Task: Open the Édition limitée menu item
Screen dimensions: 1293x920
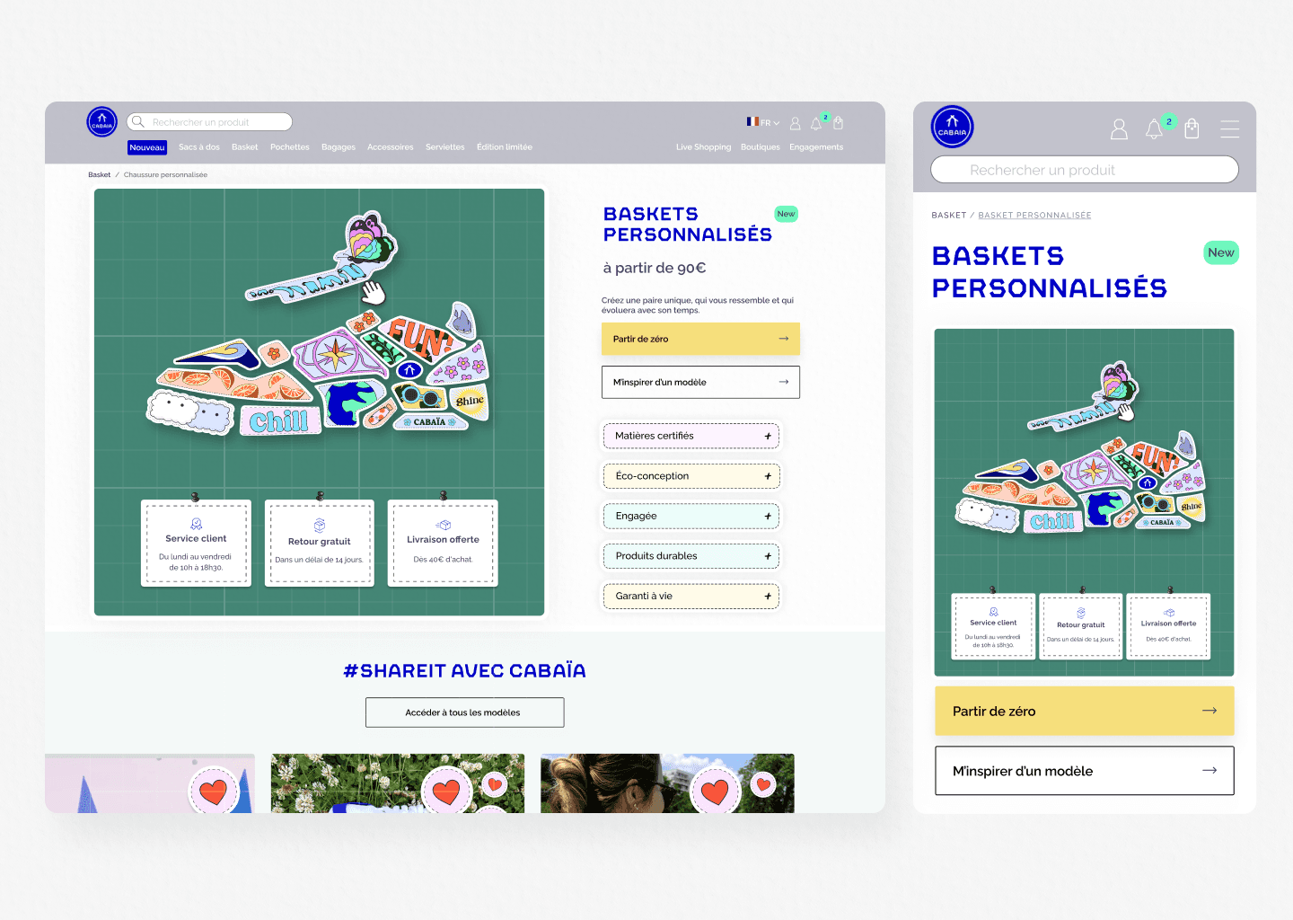Action: [505, 147]
